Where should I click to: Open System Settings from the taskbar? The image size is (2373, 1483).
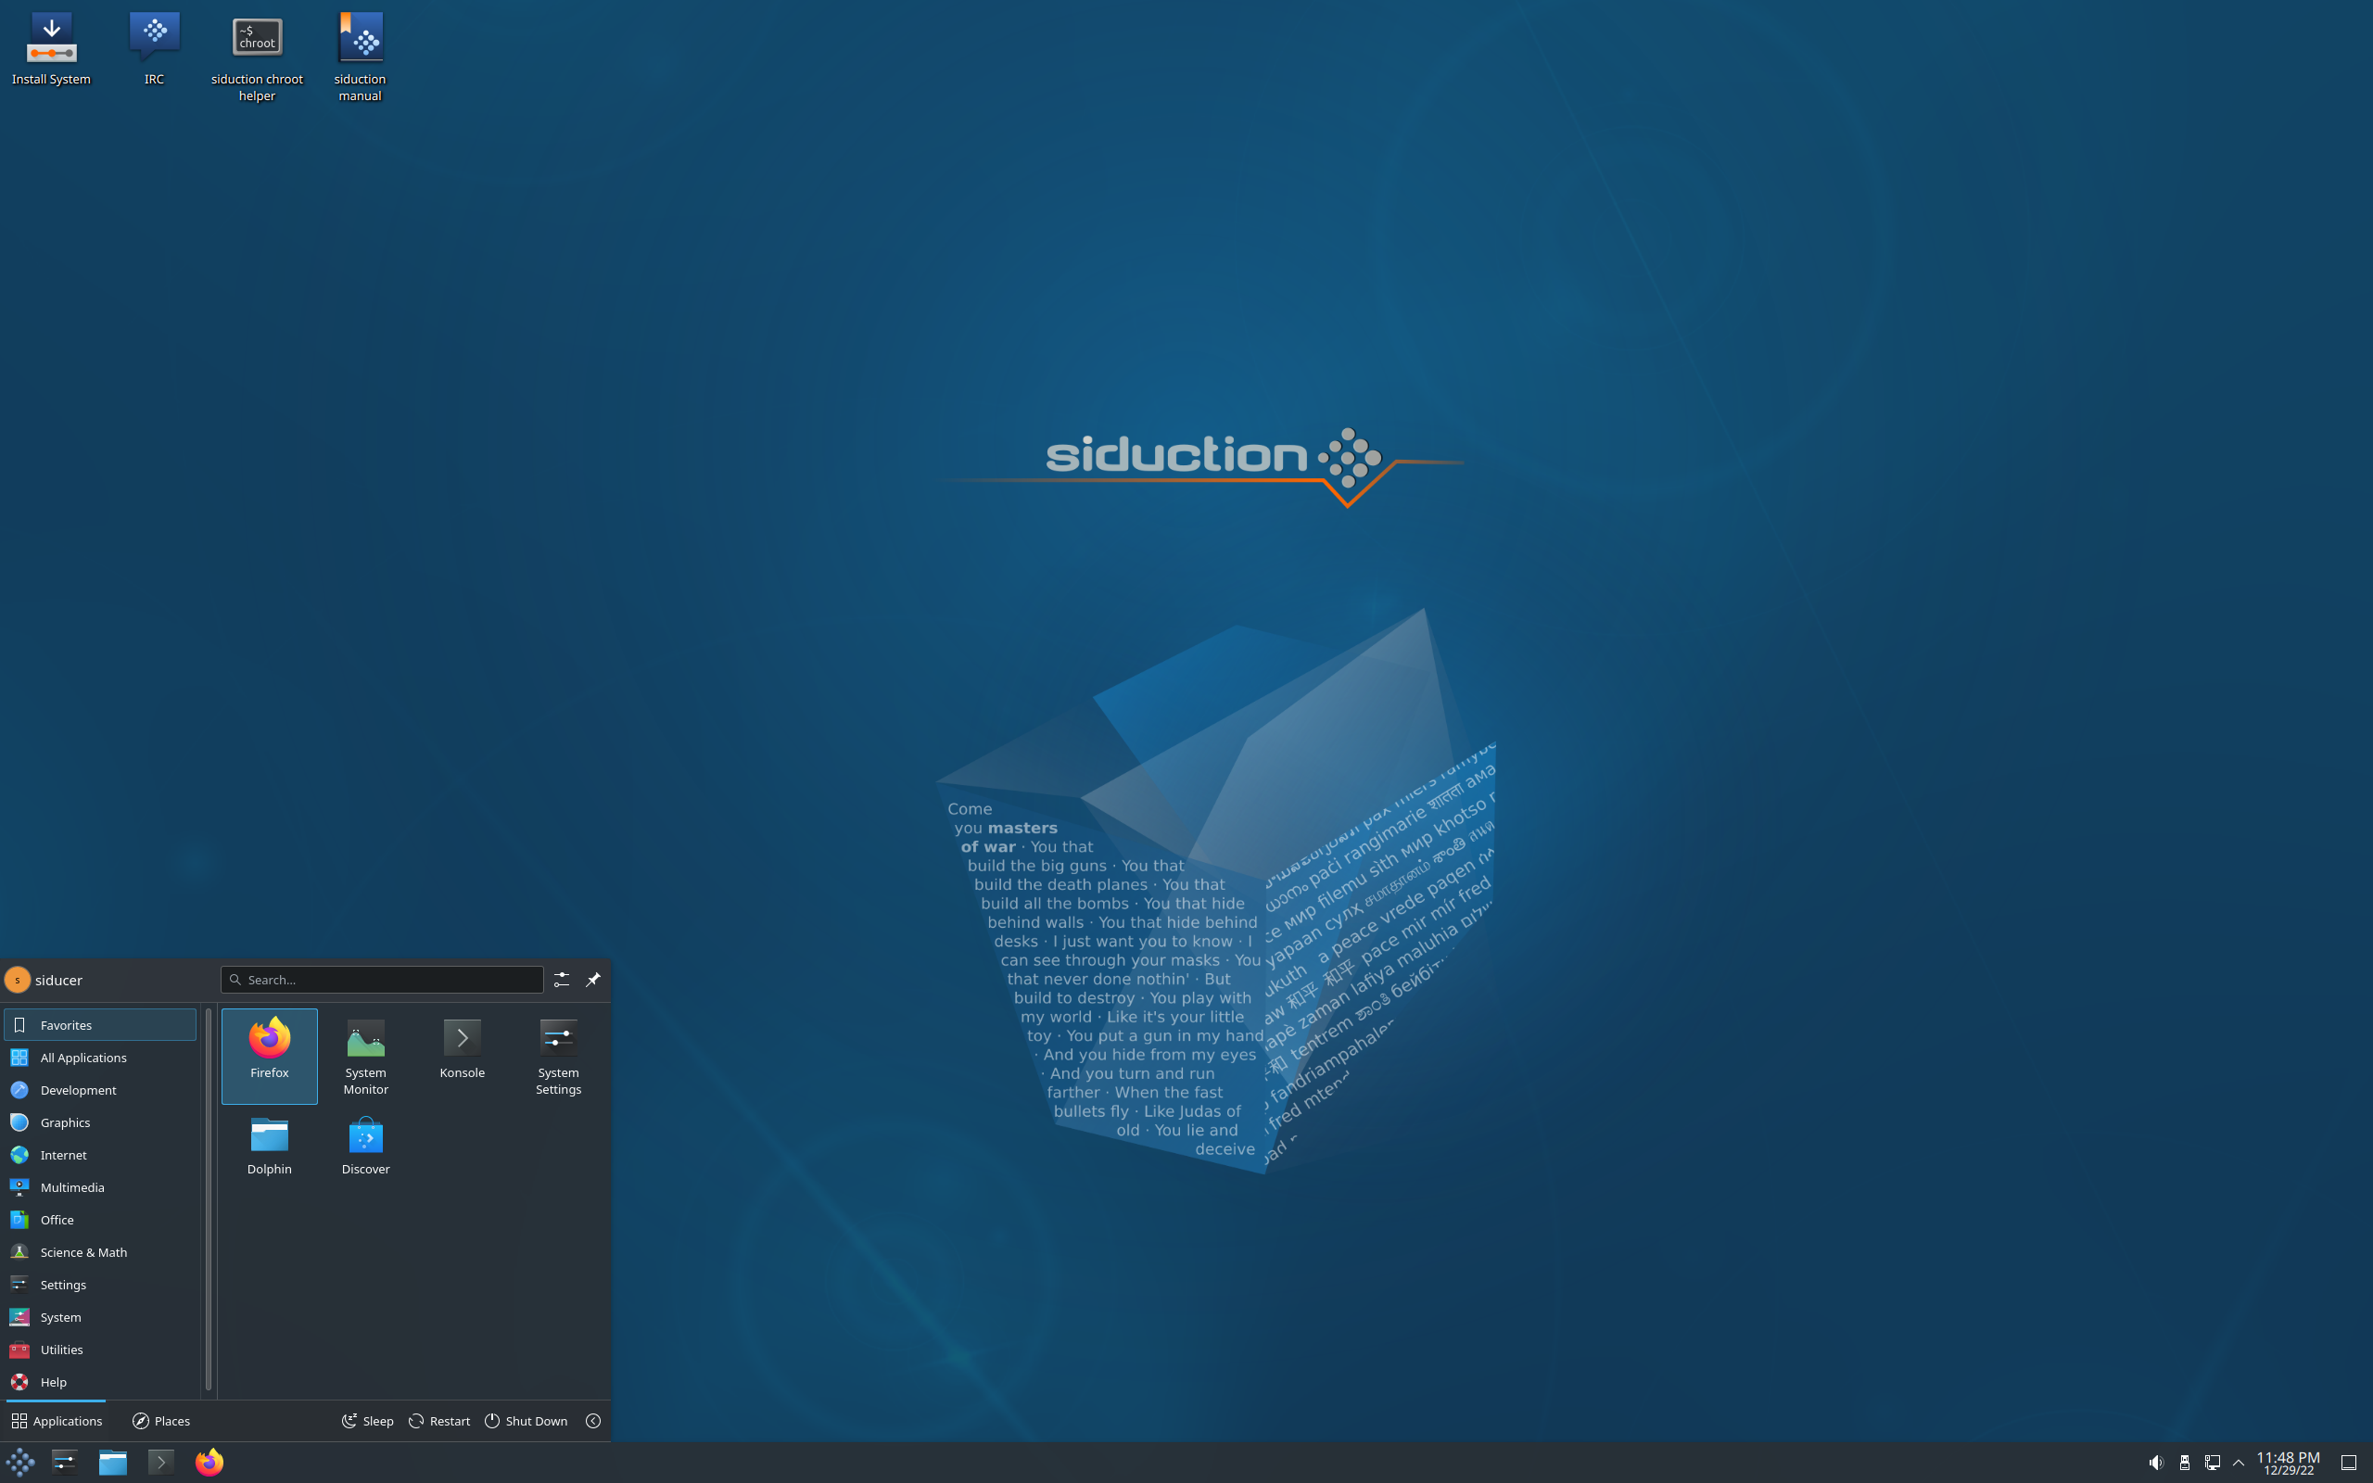click(65, 1463)
